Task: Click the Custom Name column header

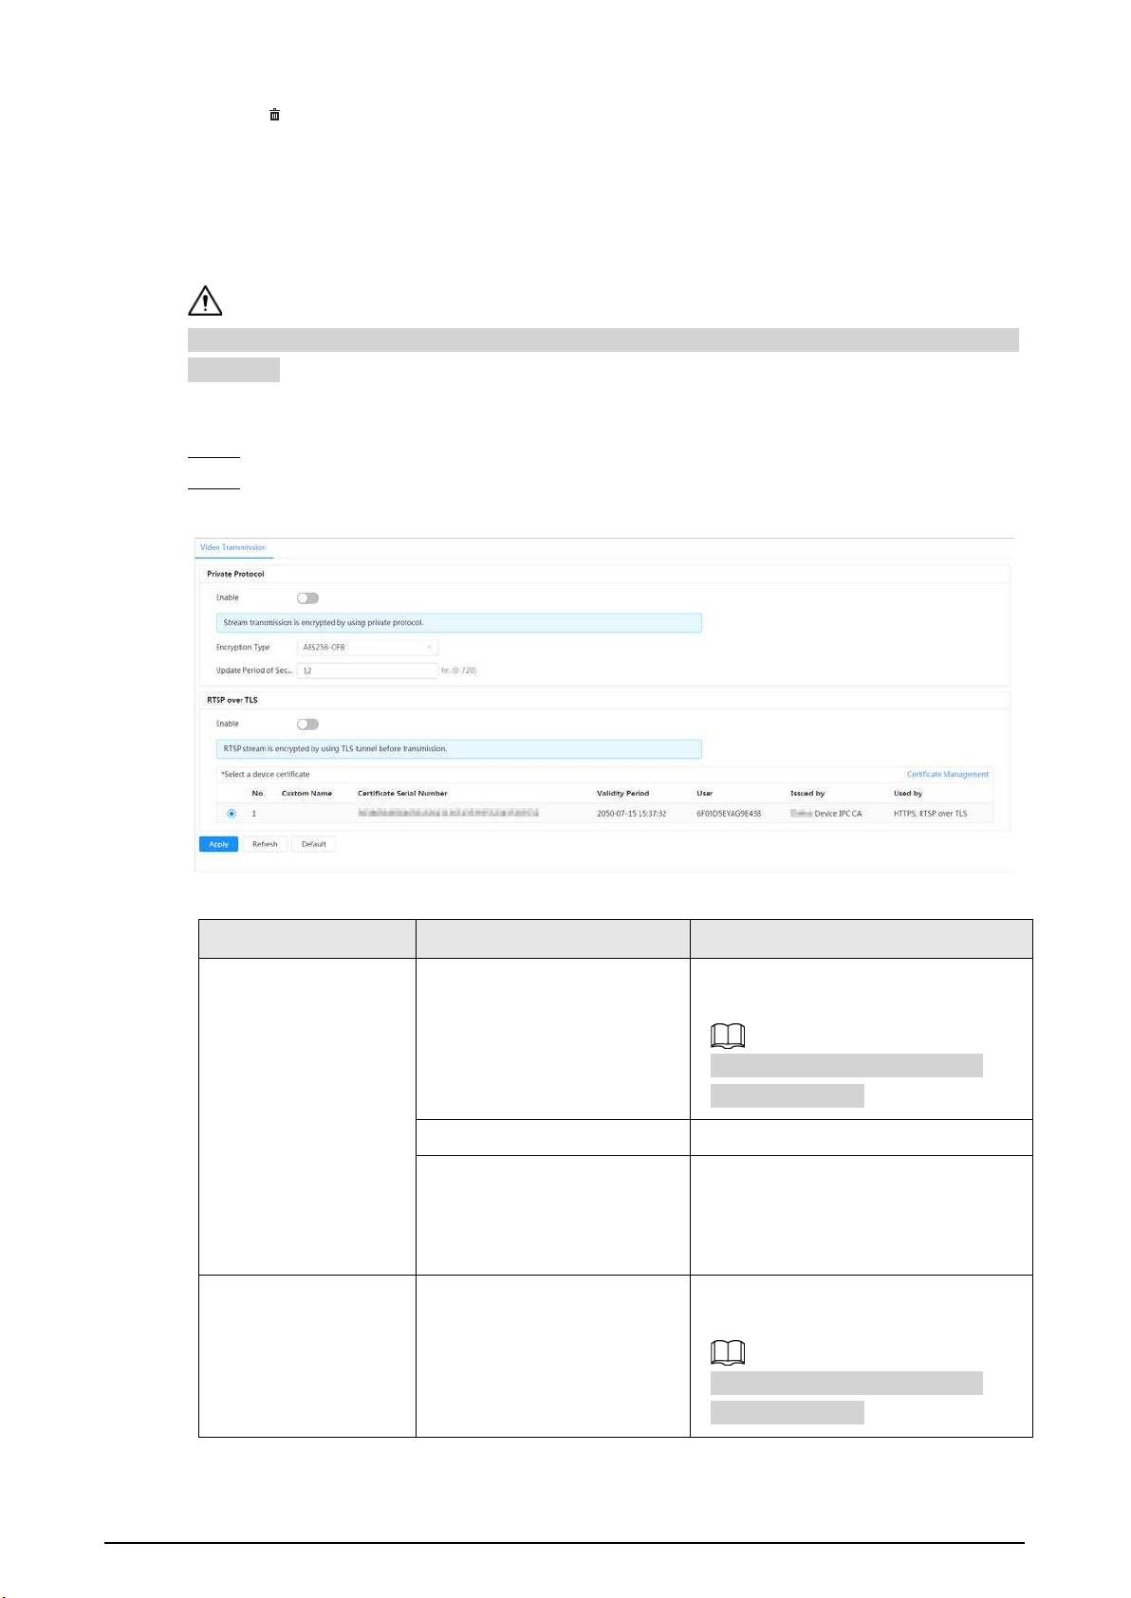Action: tap(306, 794)
